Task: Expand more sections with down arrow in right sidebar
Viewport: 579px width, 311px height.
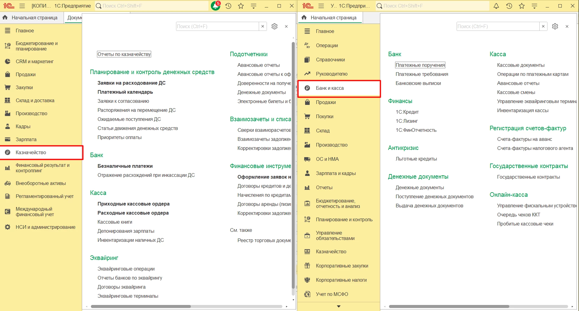Action: 339,306
